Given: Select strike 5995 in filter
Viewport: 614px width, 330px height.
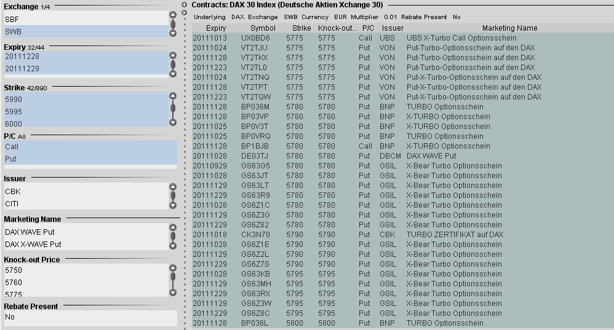Looking at the screenshot, I should pyautogui.click(x=86, y=111).
